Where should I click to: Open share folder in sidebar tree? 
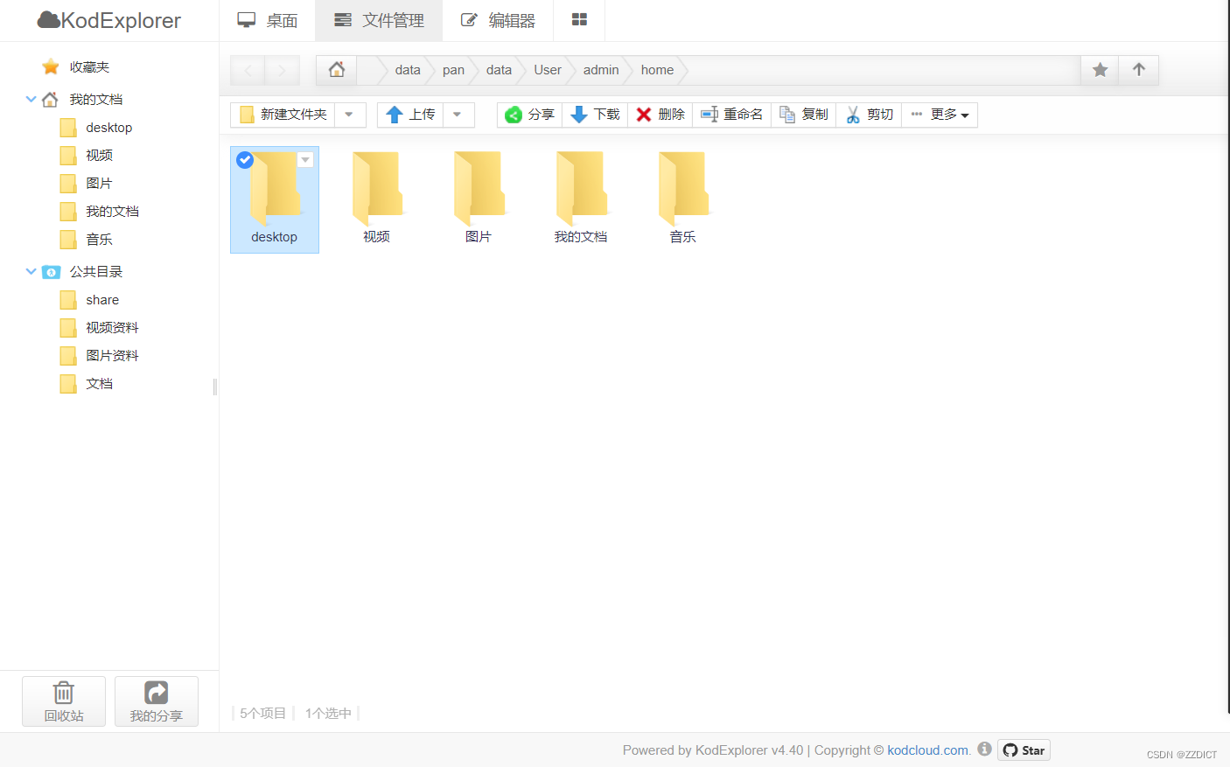[90, 300]
